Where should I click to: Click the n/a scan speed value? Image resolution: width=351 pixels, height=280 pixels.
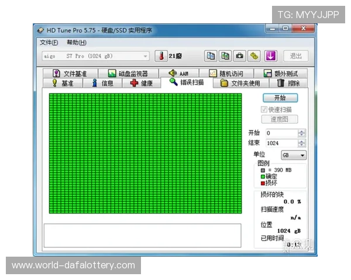pos(295,217)
